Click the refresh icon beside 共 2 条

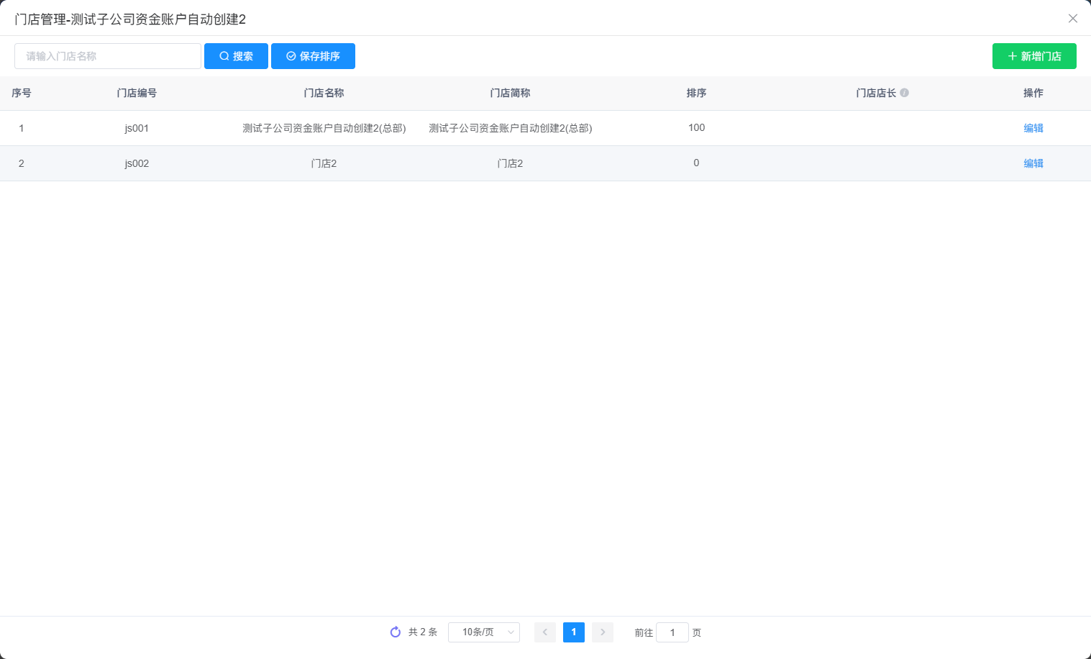pos(396,632)
